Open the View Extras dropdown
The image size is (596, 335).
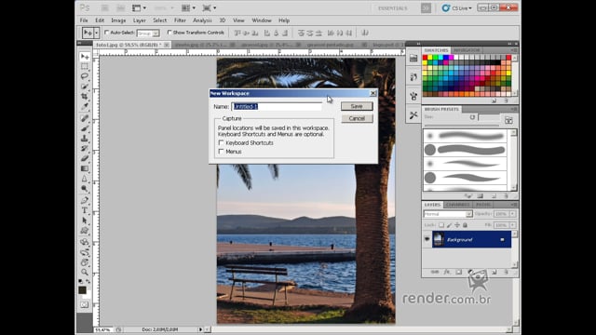(139, 7)
